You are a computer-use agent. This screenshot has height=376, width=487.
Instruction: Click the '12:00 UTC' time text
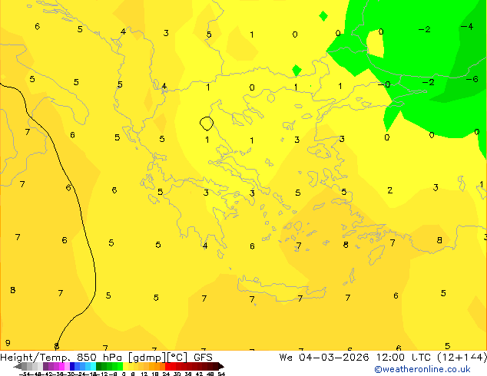(x=403, y=358)
